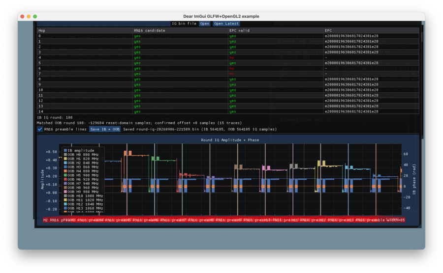Screen dimensions: 443x273
Task: Toggle OOB H1 820 MHz legend entry
Action: (81, 159)
